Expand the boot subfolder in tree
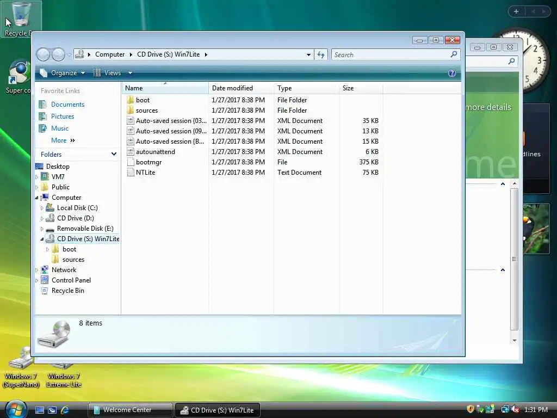 48,249
